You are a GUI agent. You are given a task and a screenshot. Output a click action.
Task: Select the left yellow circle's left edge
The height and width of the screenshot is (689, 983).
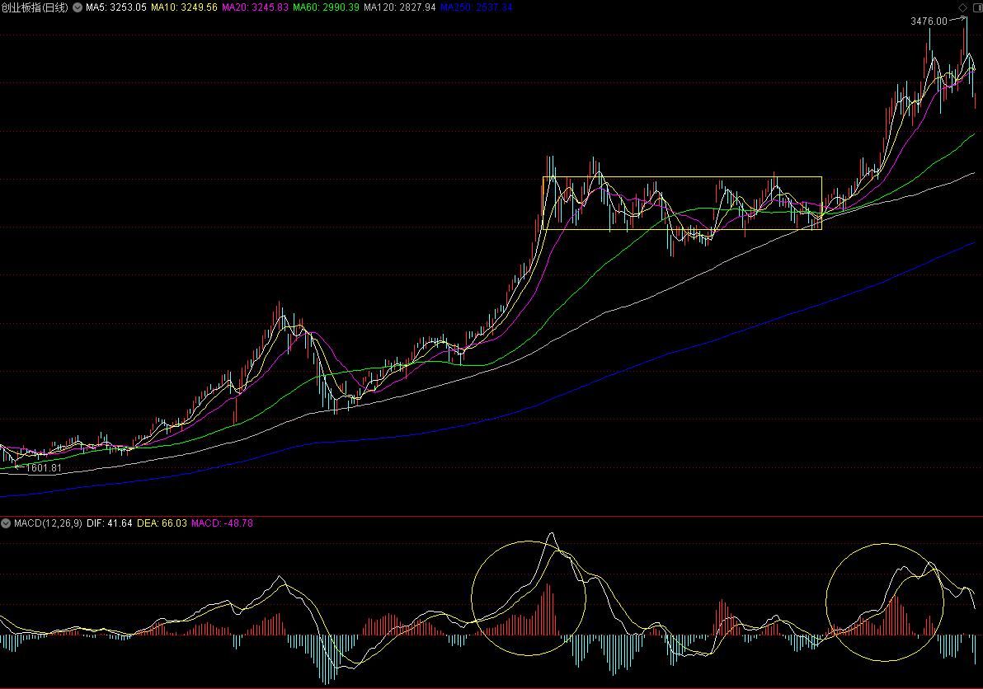pyautogui.click(x=472, y=598)
